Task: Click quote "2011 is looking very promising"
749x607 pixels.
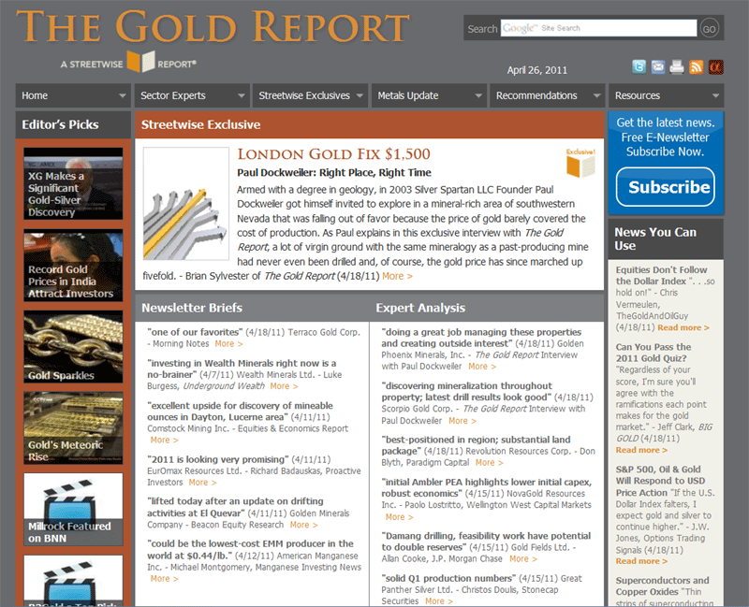Action: click(218, 459)
